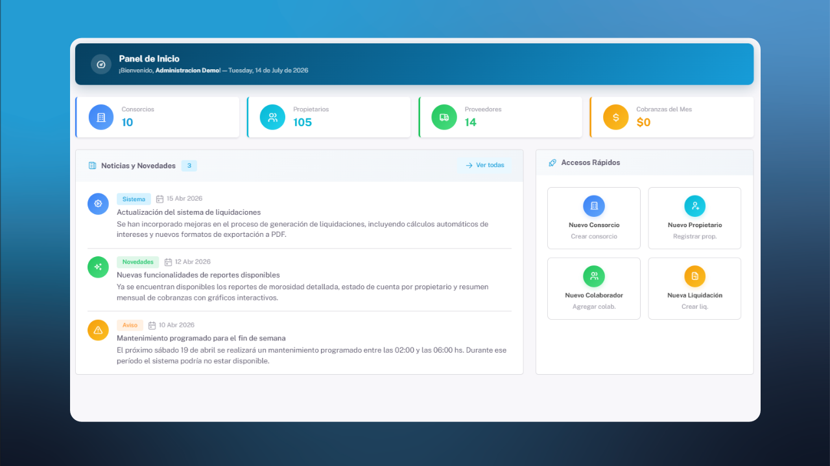
Task: Click the Registrar prop. caption
Action: click(x=694, y=236)
